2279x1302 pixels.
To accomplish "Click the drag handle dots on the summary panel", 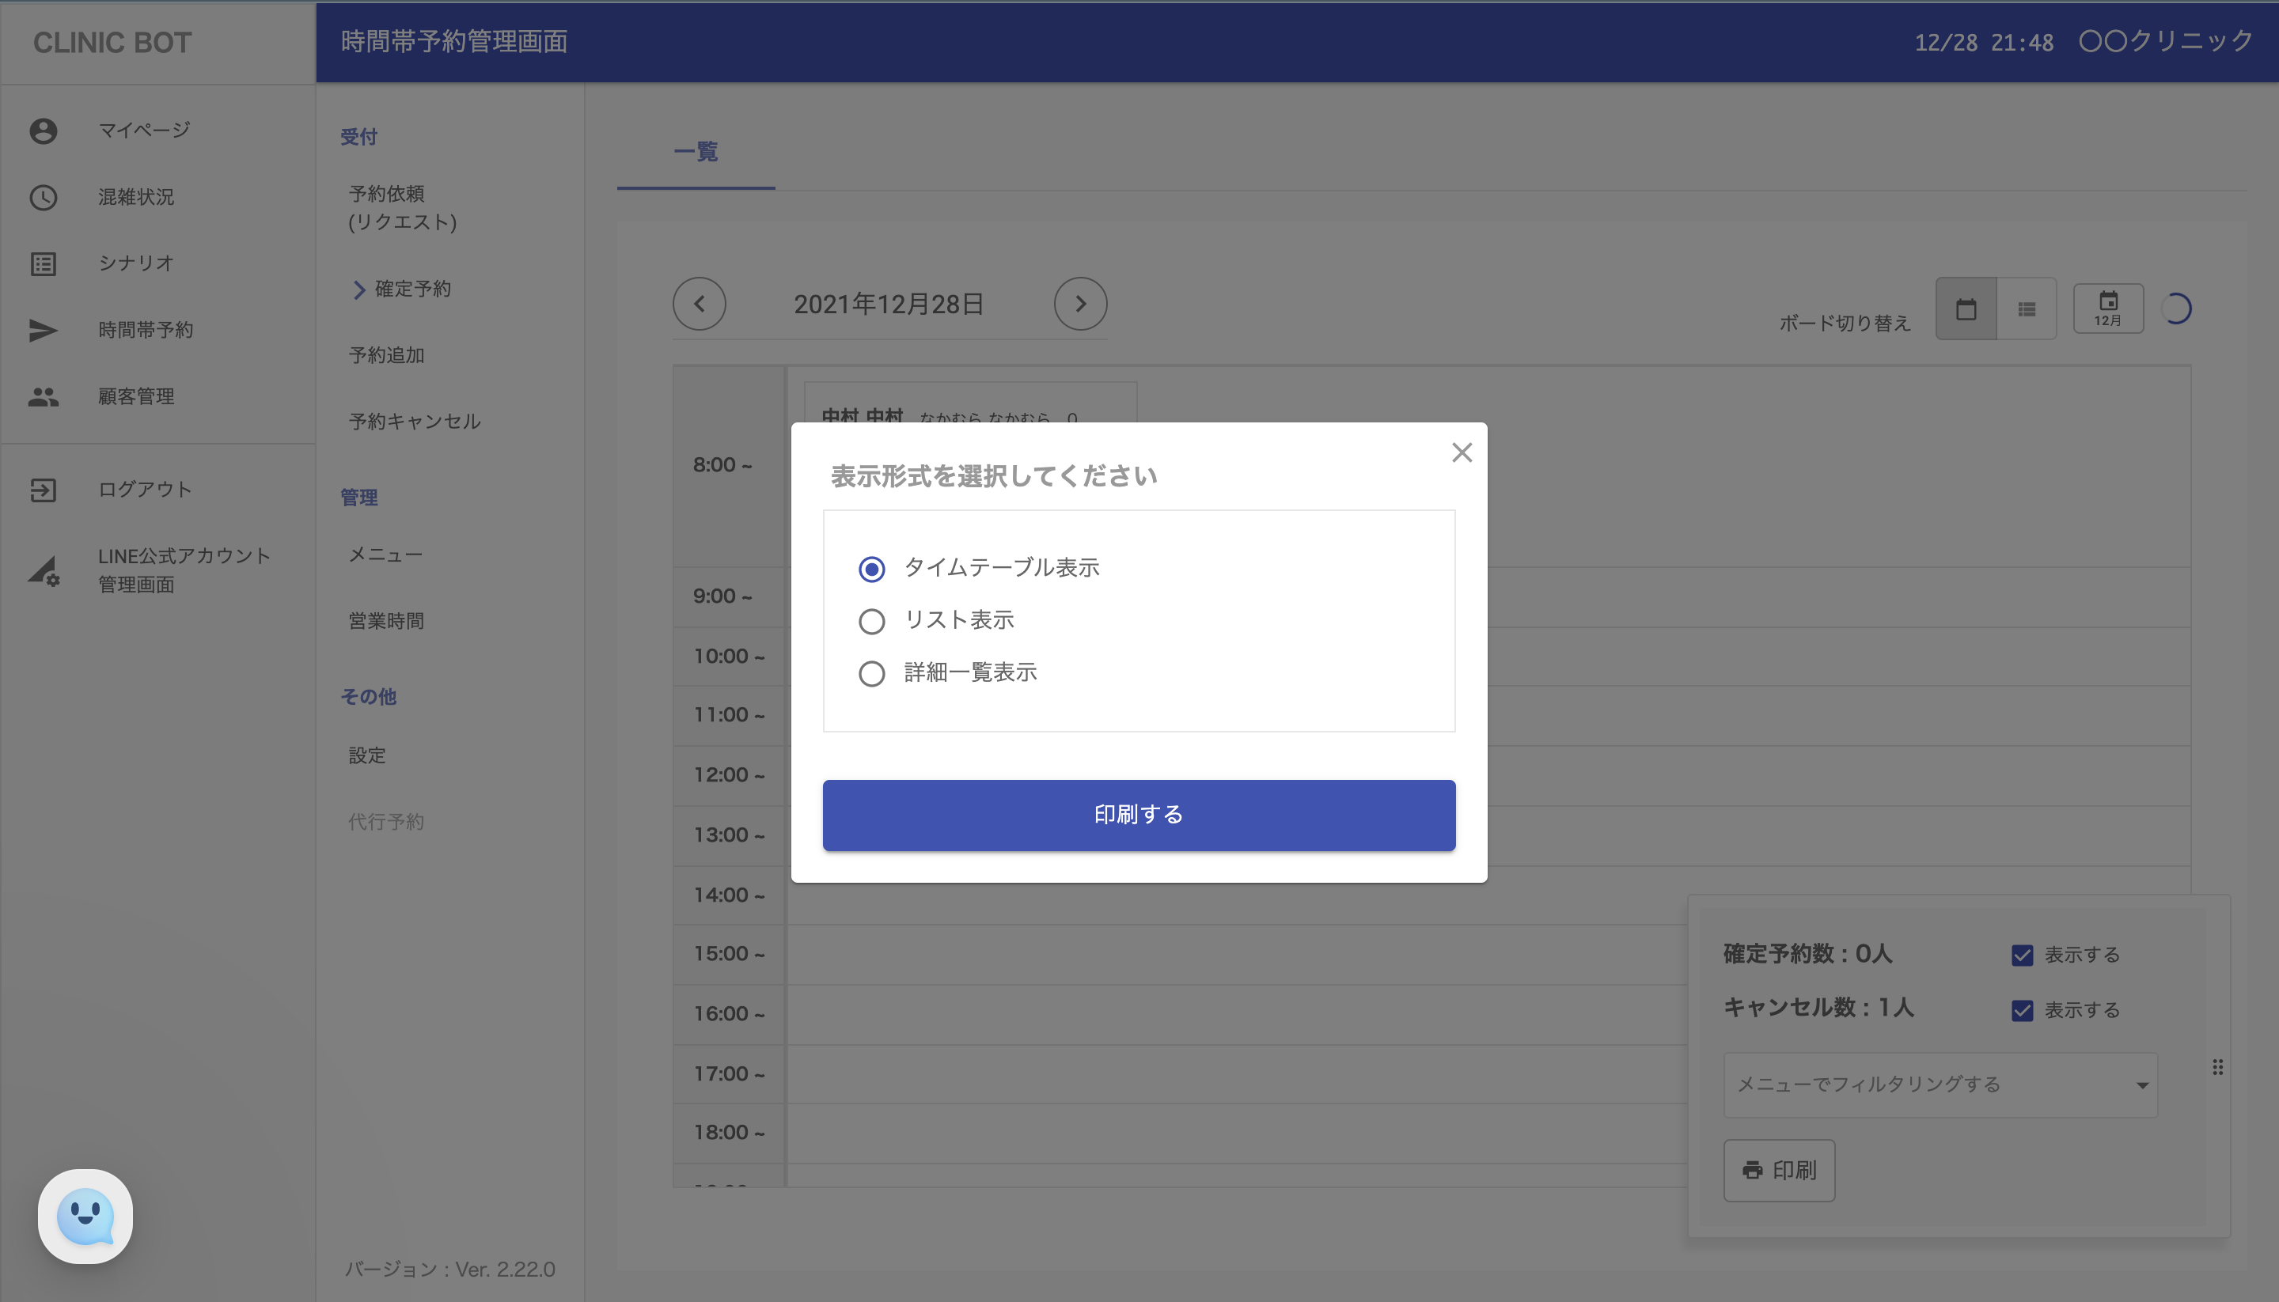I will [x=2217, y=1067].
